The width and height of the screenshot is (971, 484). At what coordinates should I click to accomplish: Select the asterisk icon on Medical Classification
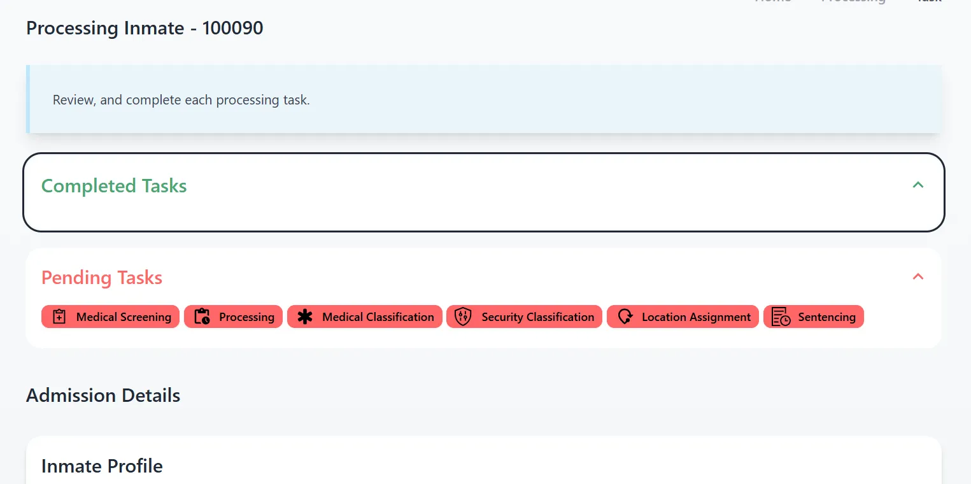(x=306, y=317)
